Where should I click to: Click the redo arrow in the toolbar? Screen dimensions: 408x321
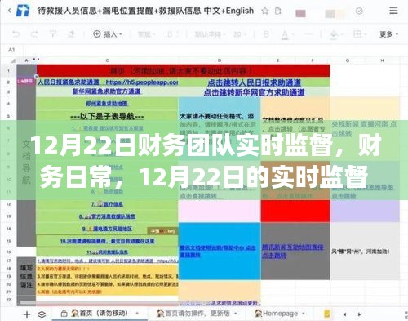(34, 34)
